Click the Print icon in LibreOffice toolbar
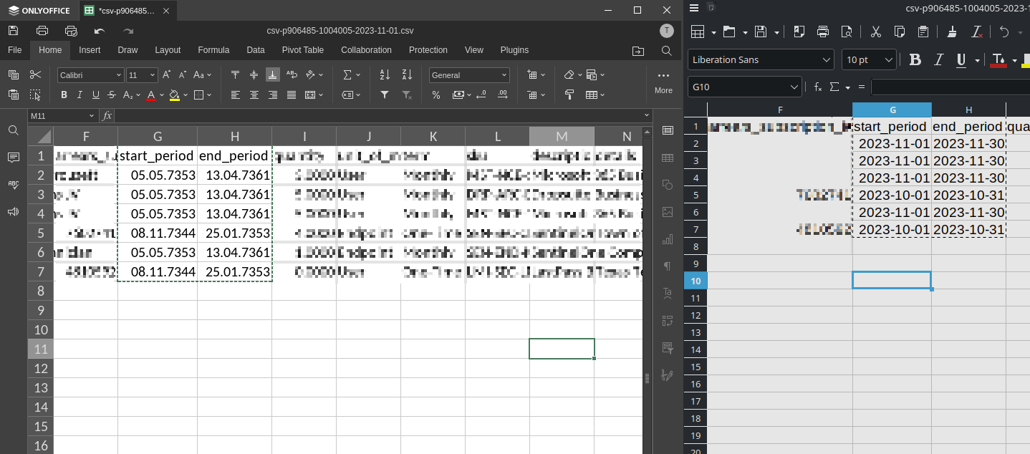Viewport: 1030px width, 454px height. (x=823, y=32)
